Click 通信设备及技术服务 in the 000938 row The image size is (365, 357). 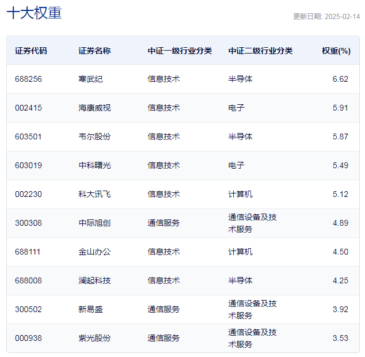[x=252, y=339]
